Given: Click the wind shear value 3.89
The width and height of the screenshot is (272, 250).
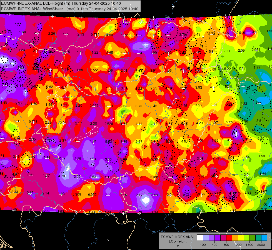Looking at the screenshot, I should pos(255,32).
